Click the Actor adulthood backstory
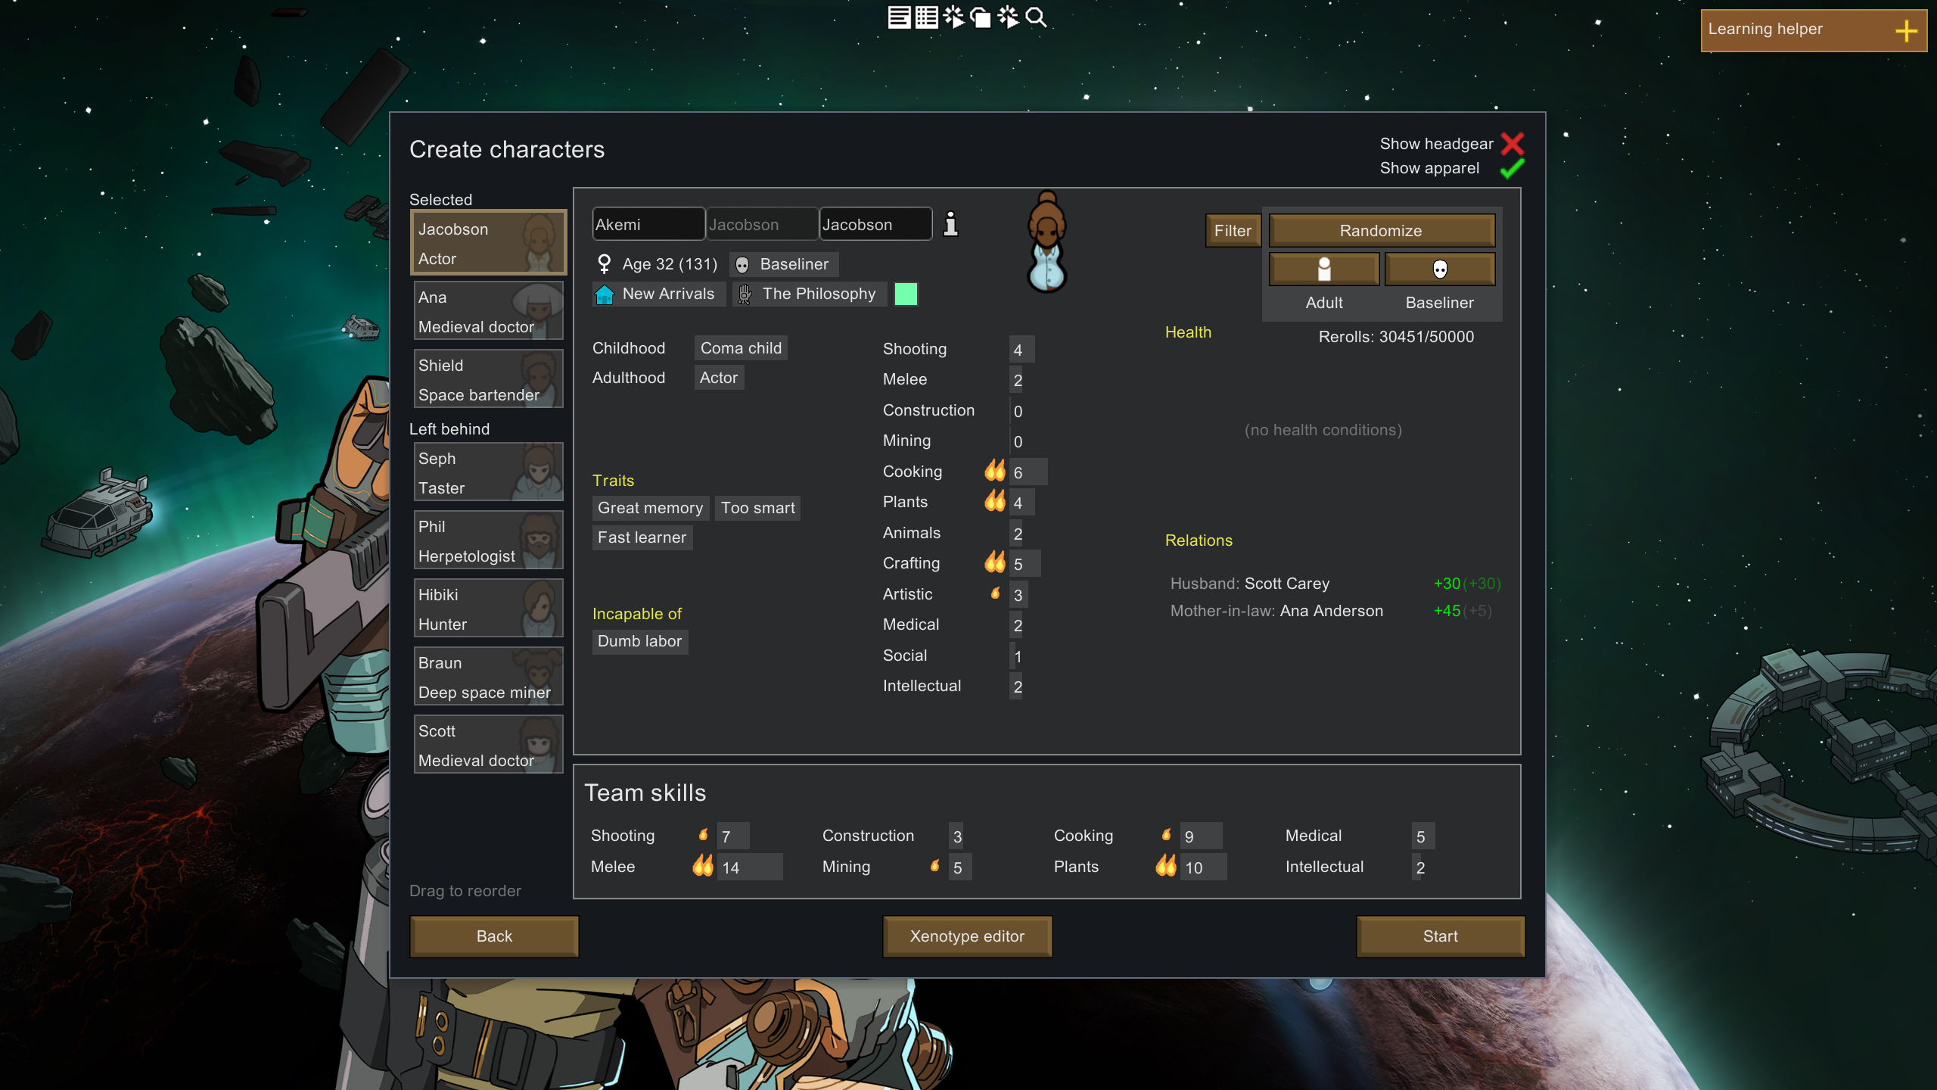 tap(719, 378)
